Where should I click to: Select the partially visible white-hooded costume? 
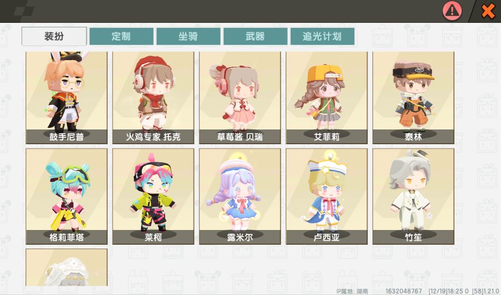pyautogui.click(x=67, y=268)
